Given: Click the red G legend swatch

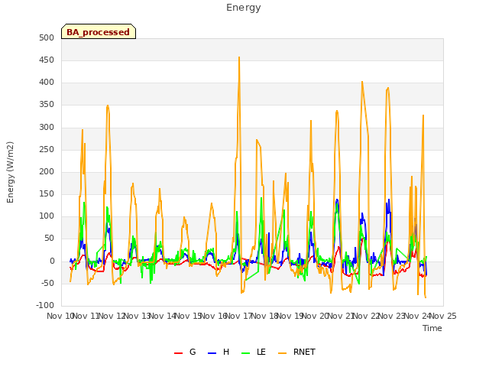Looking at the screenshot, I should pyautogui.click(x=178, y=353).
